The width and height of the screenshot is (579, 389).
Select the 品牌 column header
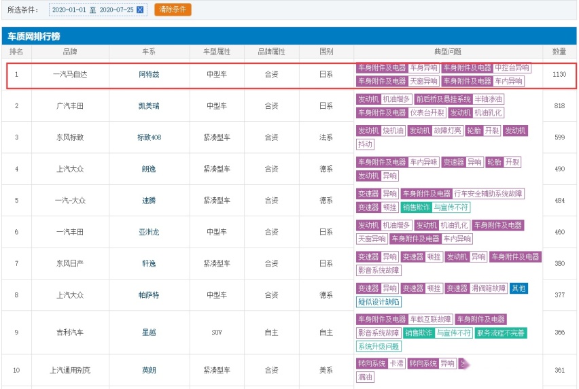[70, 52]
